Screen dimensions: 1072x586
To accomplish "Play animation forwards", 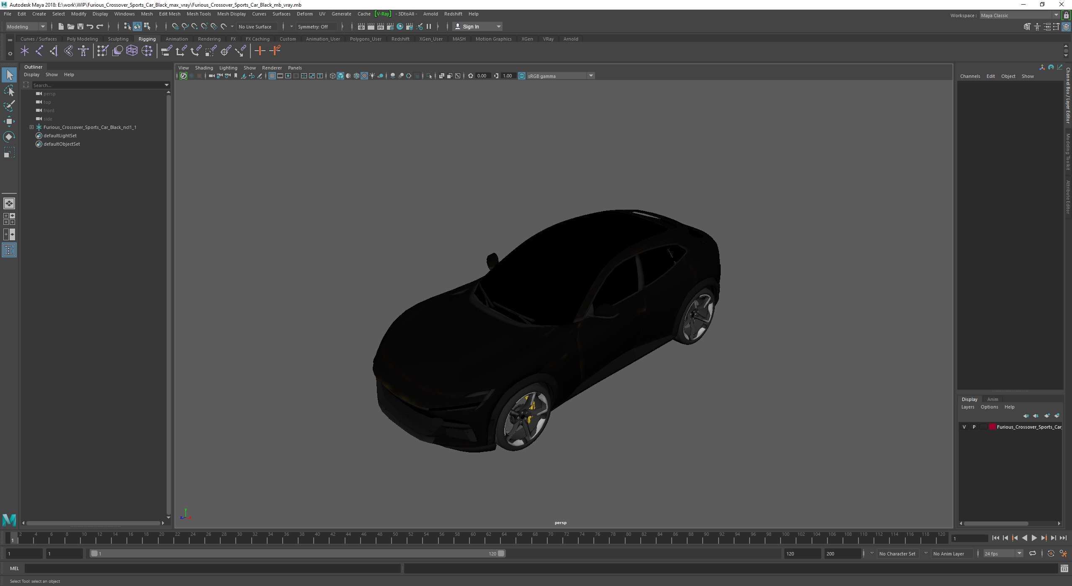I will 1034,538.
